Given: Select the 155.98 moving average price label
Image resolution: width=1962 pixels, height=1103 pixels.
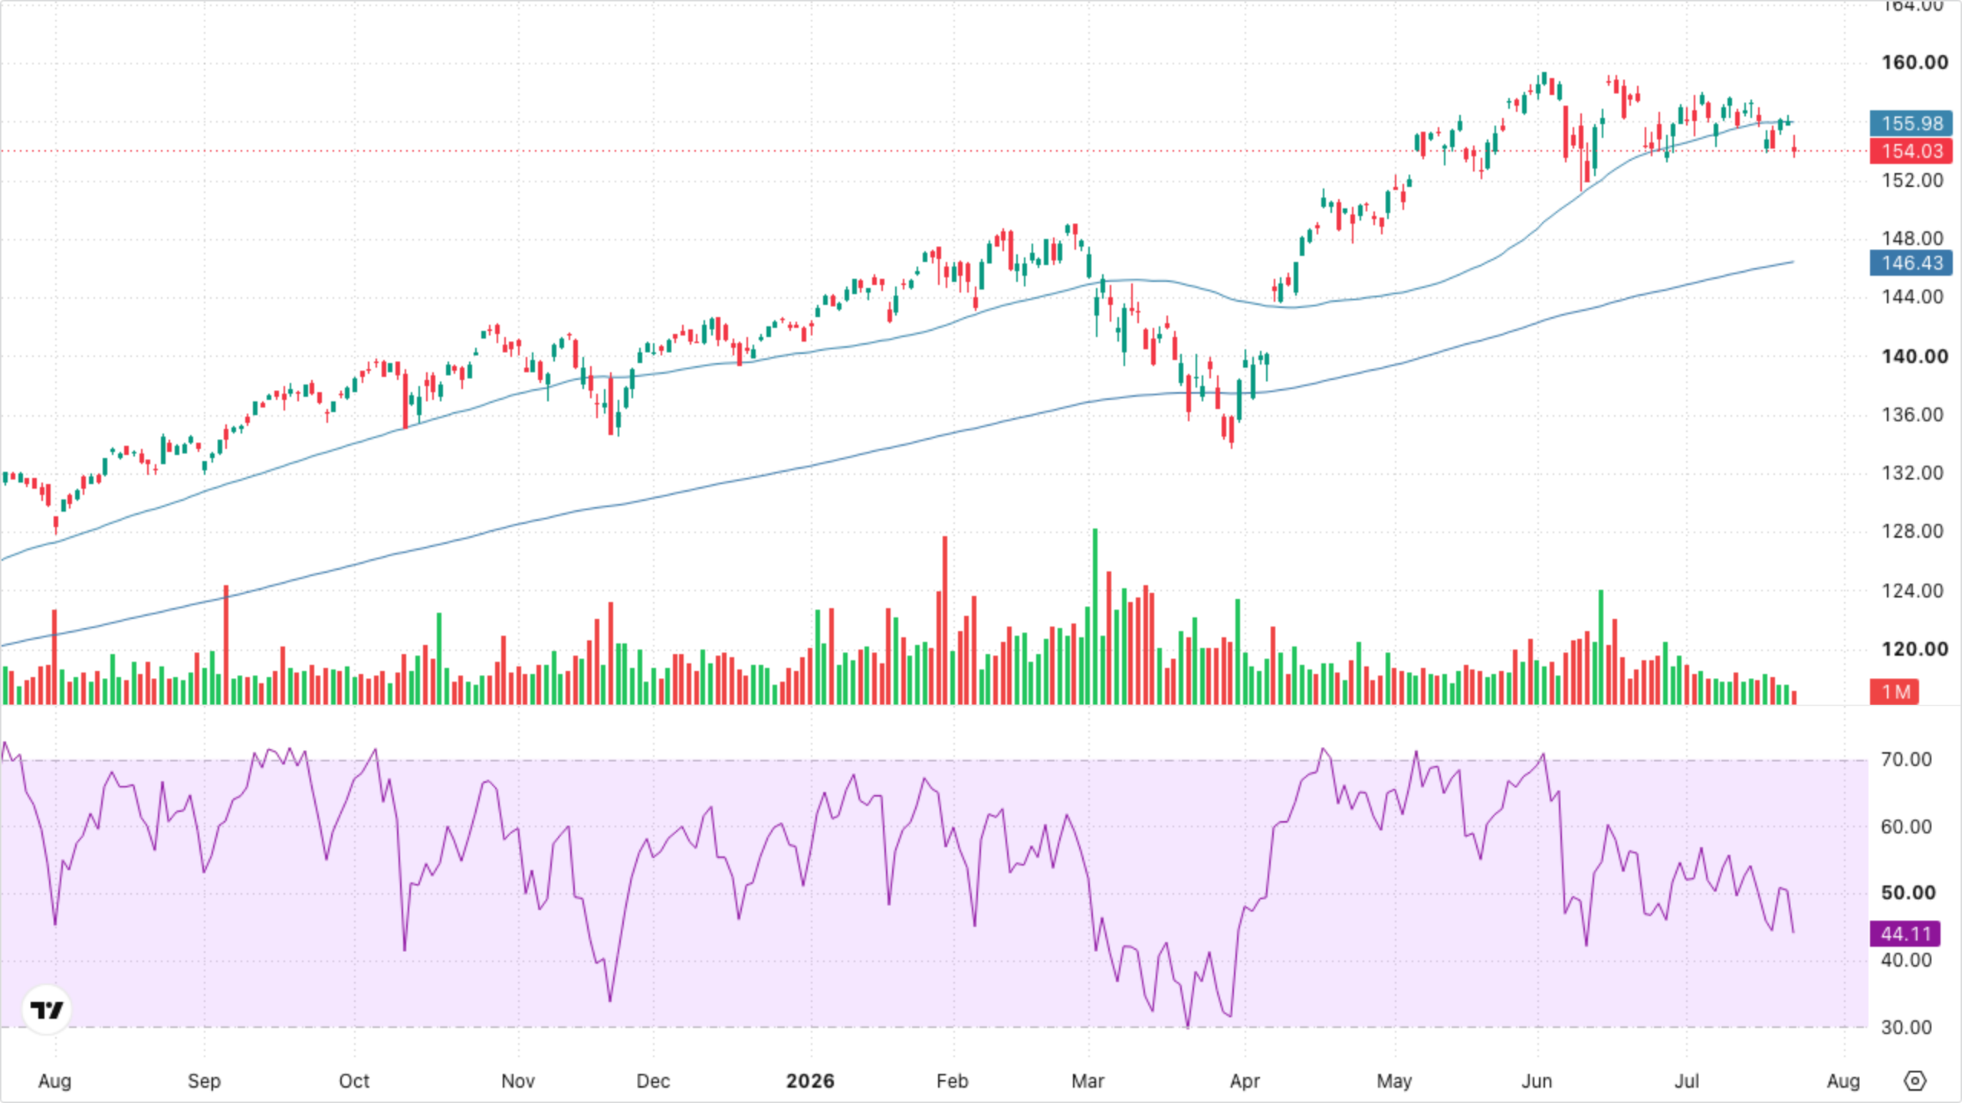Looking at the screenshot, I should point(1911,123).
